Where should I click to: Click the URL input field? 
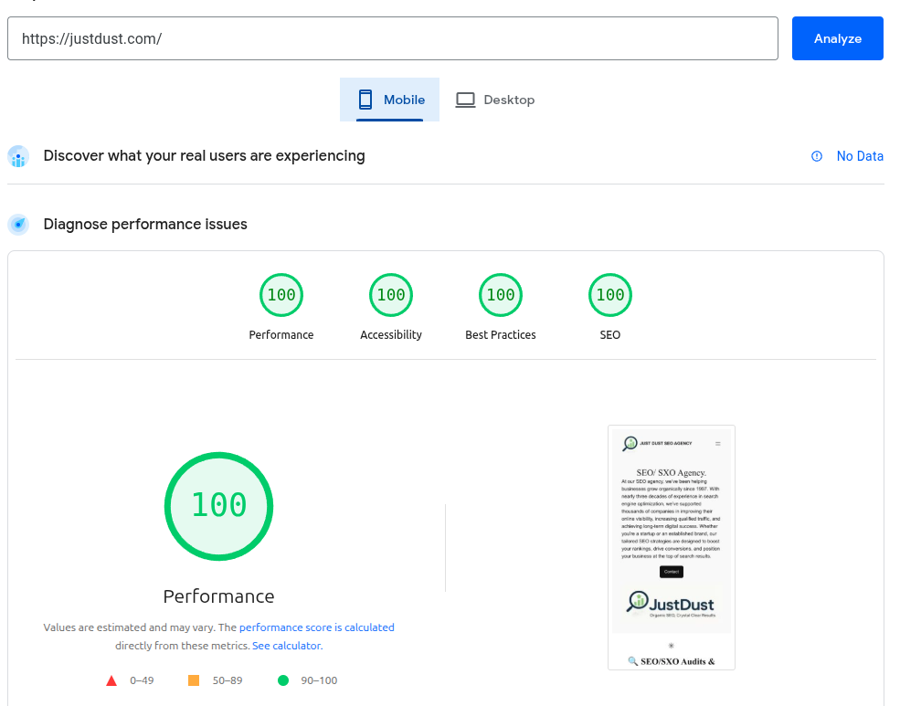(x=392, y=38)
